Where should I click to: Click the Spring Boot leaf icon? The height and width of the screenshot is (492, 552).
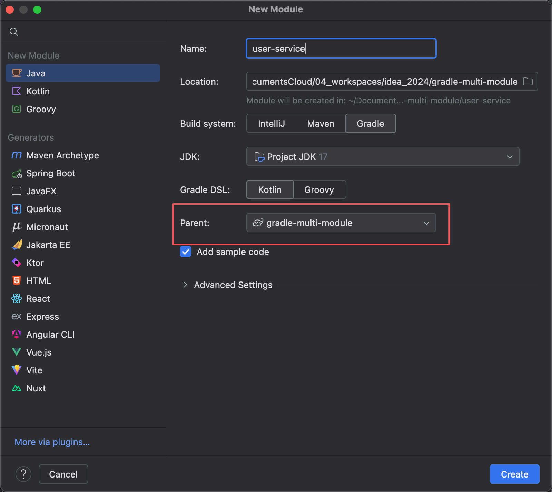(x=17, y=173)
